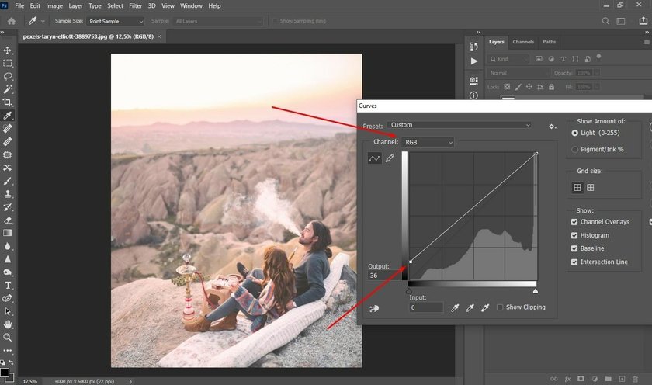The image size is (652, 385).
Task: Open the Normal blend mode dropdown
Action: click(x=519, y=73)
